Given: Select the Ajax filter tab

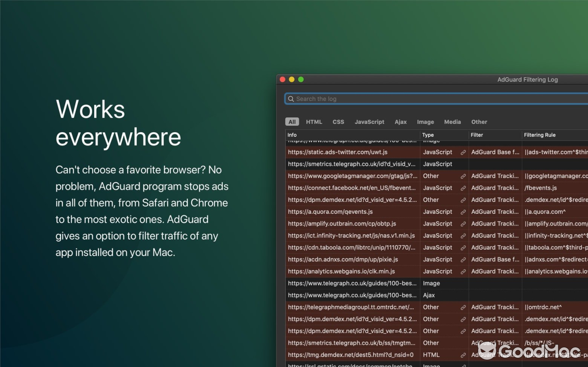Looking at the screenshot, I should pyautogui.click(x=401, y=122).
